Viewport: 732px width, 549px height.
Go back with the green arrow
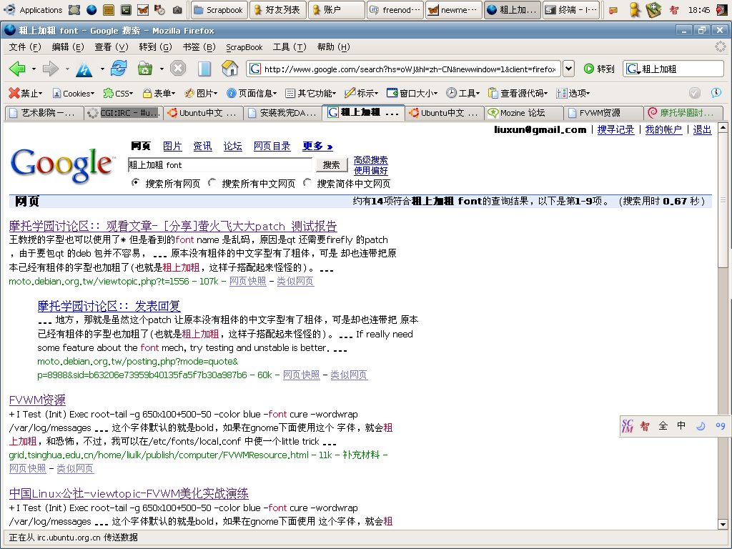coord(17,69)
